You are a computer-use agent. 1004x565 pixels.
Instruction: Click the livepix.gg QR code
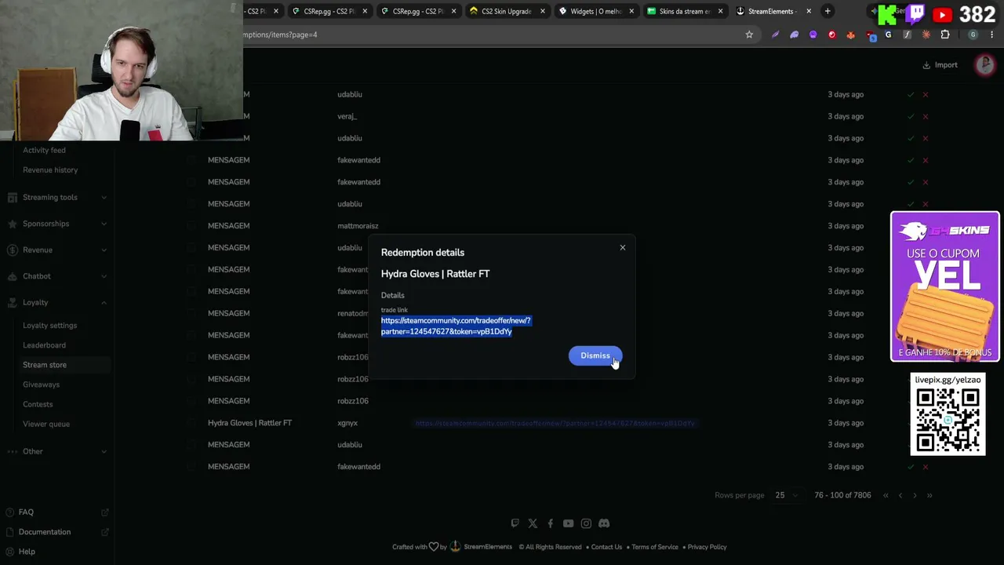[x=948, y=420]
